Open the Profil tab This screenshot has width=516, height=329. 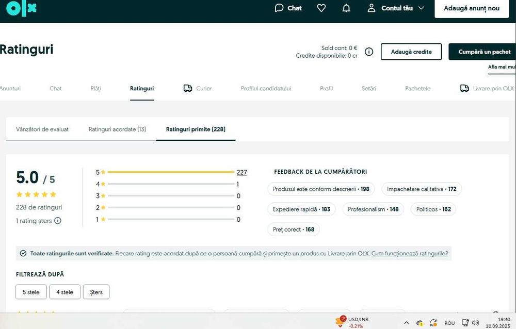[x=327, y=89]
